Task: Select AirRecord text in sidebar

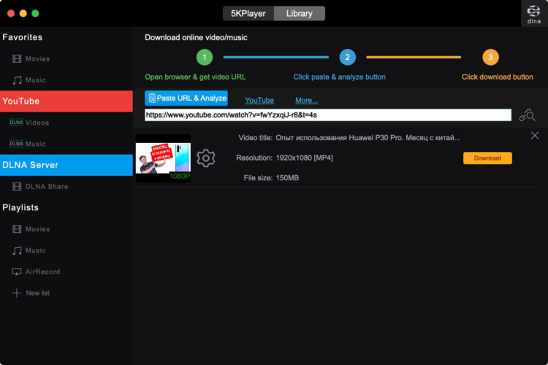Action: tap(42, 272)
